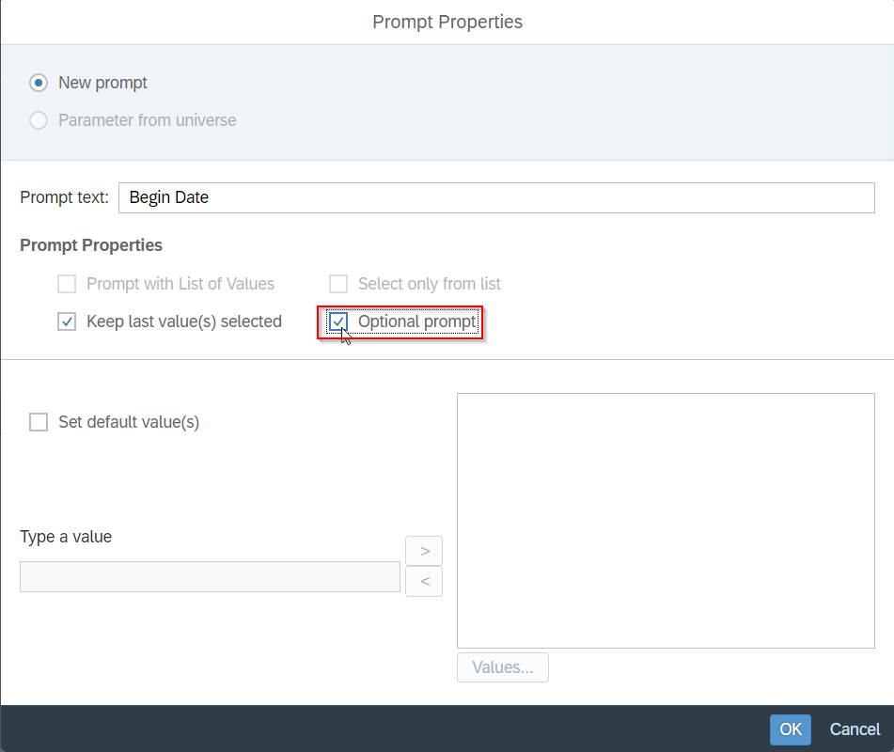This screenshot has height=752, width=894.
Task: Click the Prompt text: field label
Action: 65,197
